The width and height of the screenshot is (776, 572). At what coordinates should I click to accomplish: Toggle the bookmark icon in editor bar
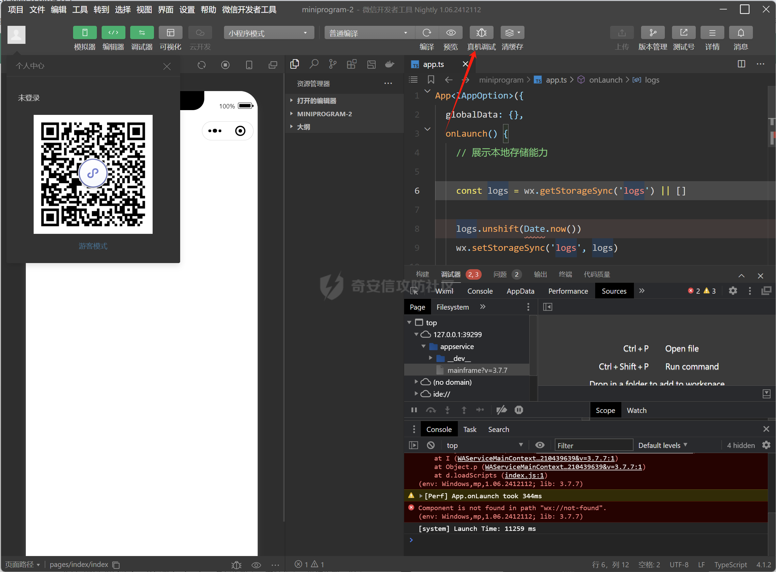point(431,80)
